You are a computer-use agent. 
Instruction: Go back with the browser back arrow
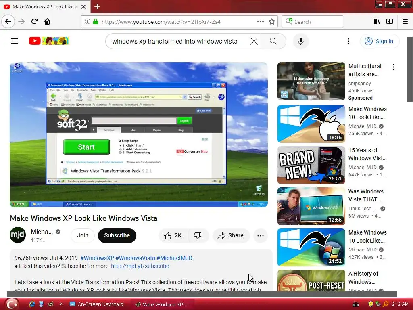click(8, 21)
